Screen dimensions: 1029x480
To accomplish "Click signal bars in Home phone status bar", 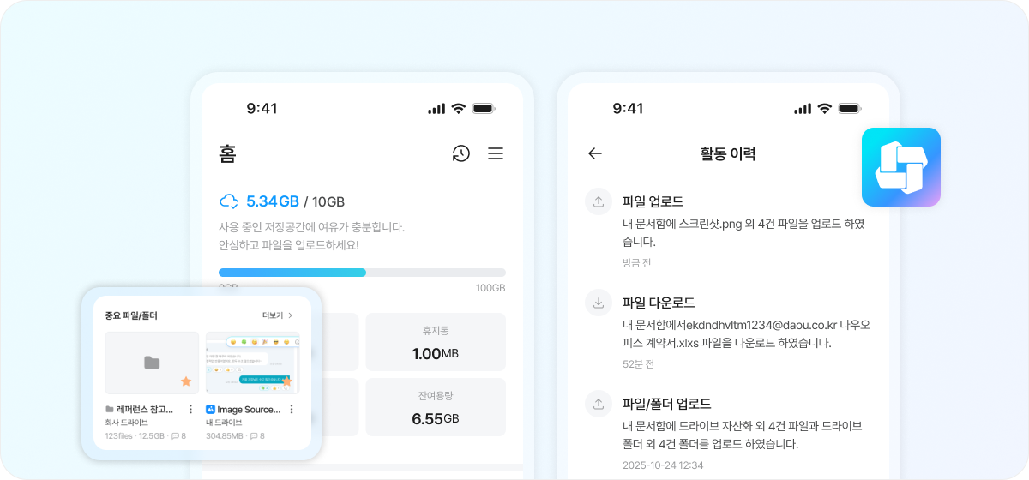I will pos(436,109).
